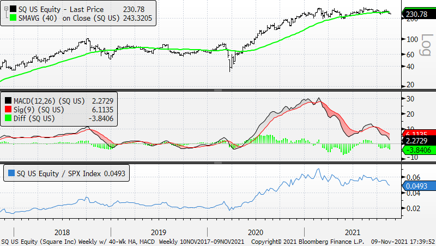The image size is (436, 246).
Task: Click the 40 price axis tick label
Action: tap(410, 67)
